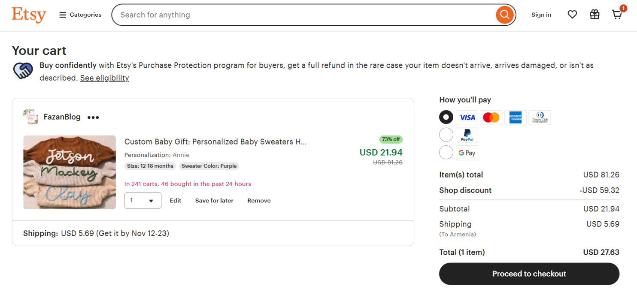Click Proceed to checkout
637x292 pixels.
point(529,274)
